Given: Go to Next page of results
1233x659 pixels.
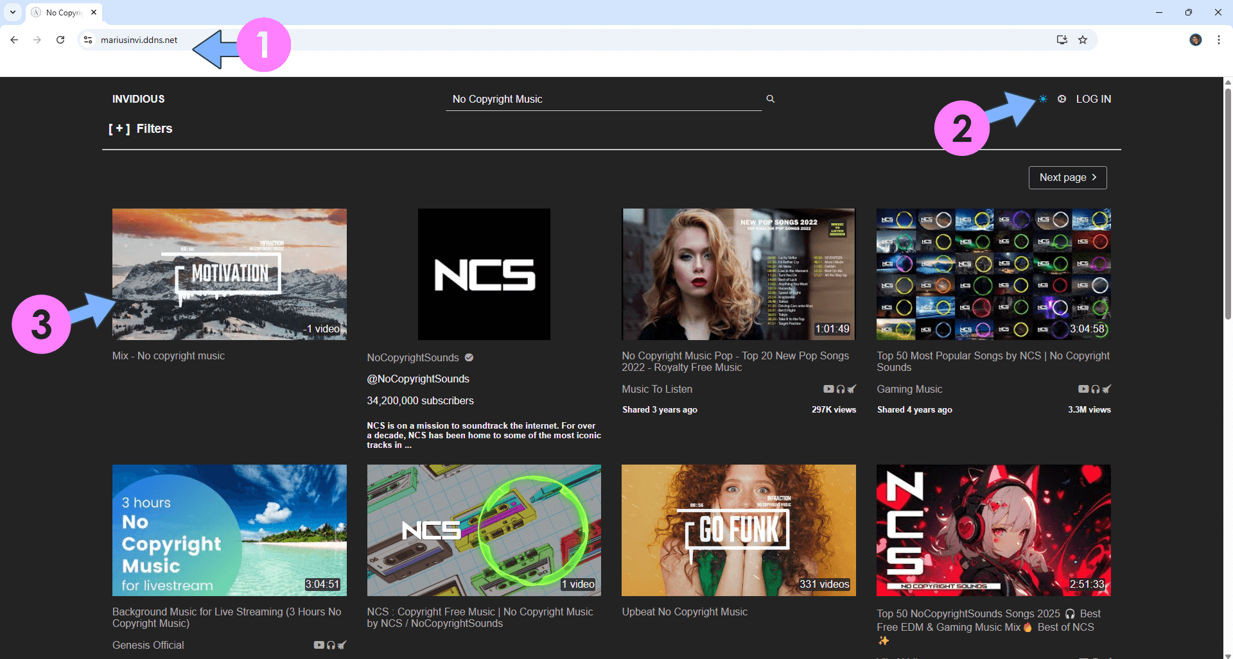Looking at the screenshot, I should tap(1067, 178).
